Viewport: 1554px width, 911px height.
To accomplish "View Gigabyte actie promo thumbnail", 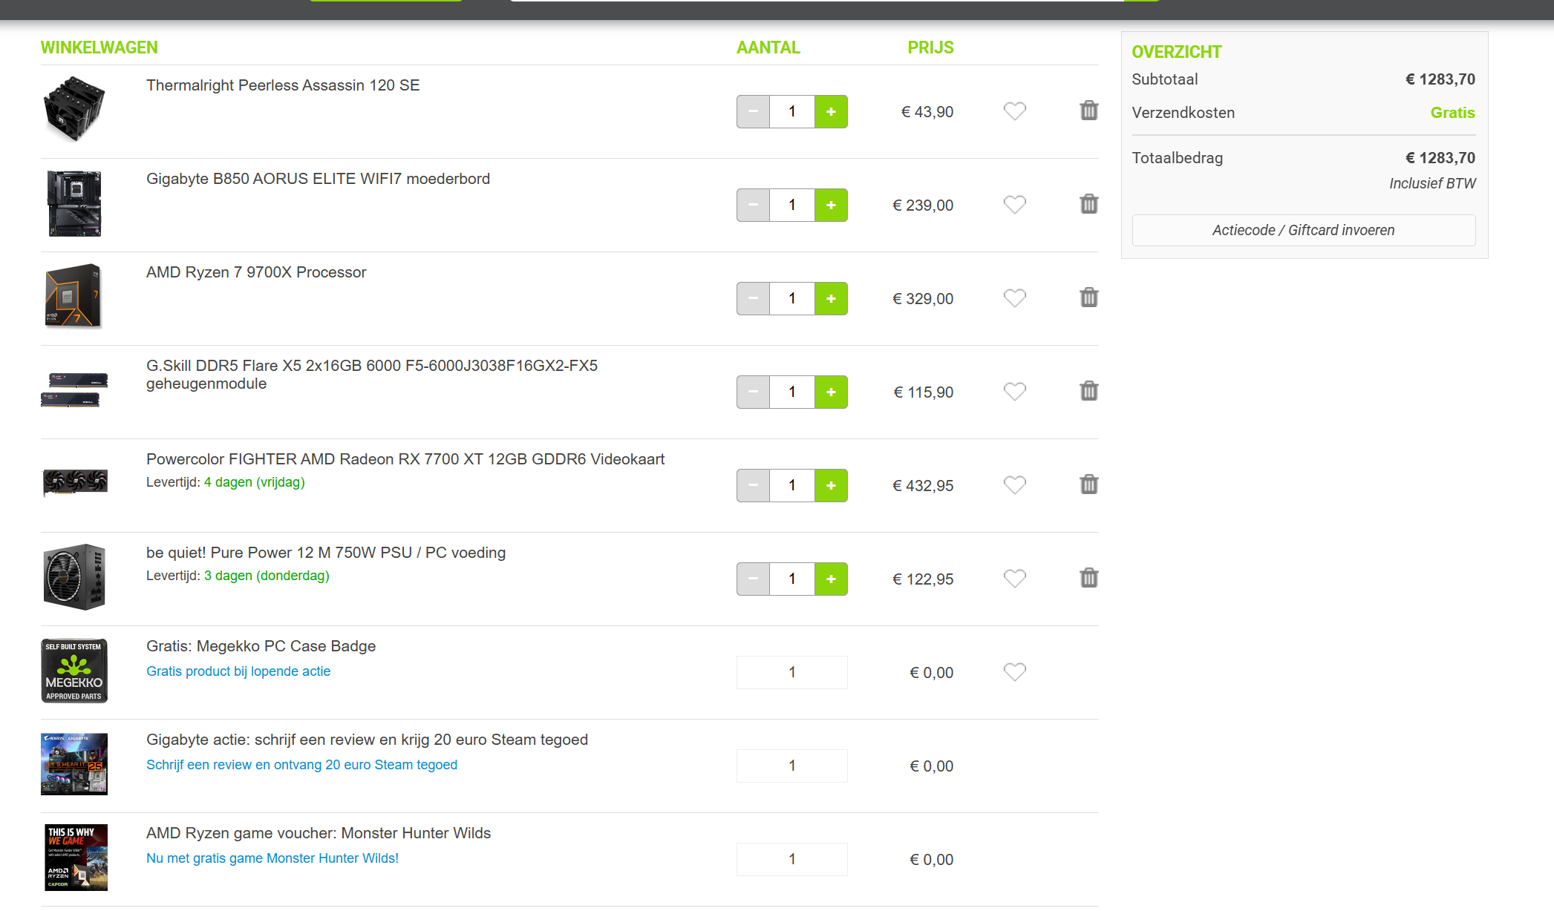I will click(74, 764).
